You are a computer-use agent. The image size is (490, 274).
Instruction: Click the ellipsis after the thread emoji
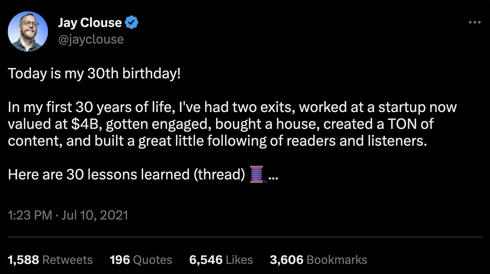273,177
